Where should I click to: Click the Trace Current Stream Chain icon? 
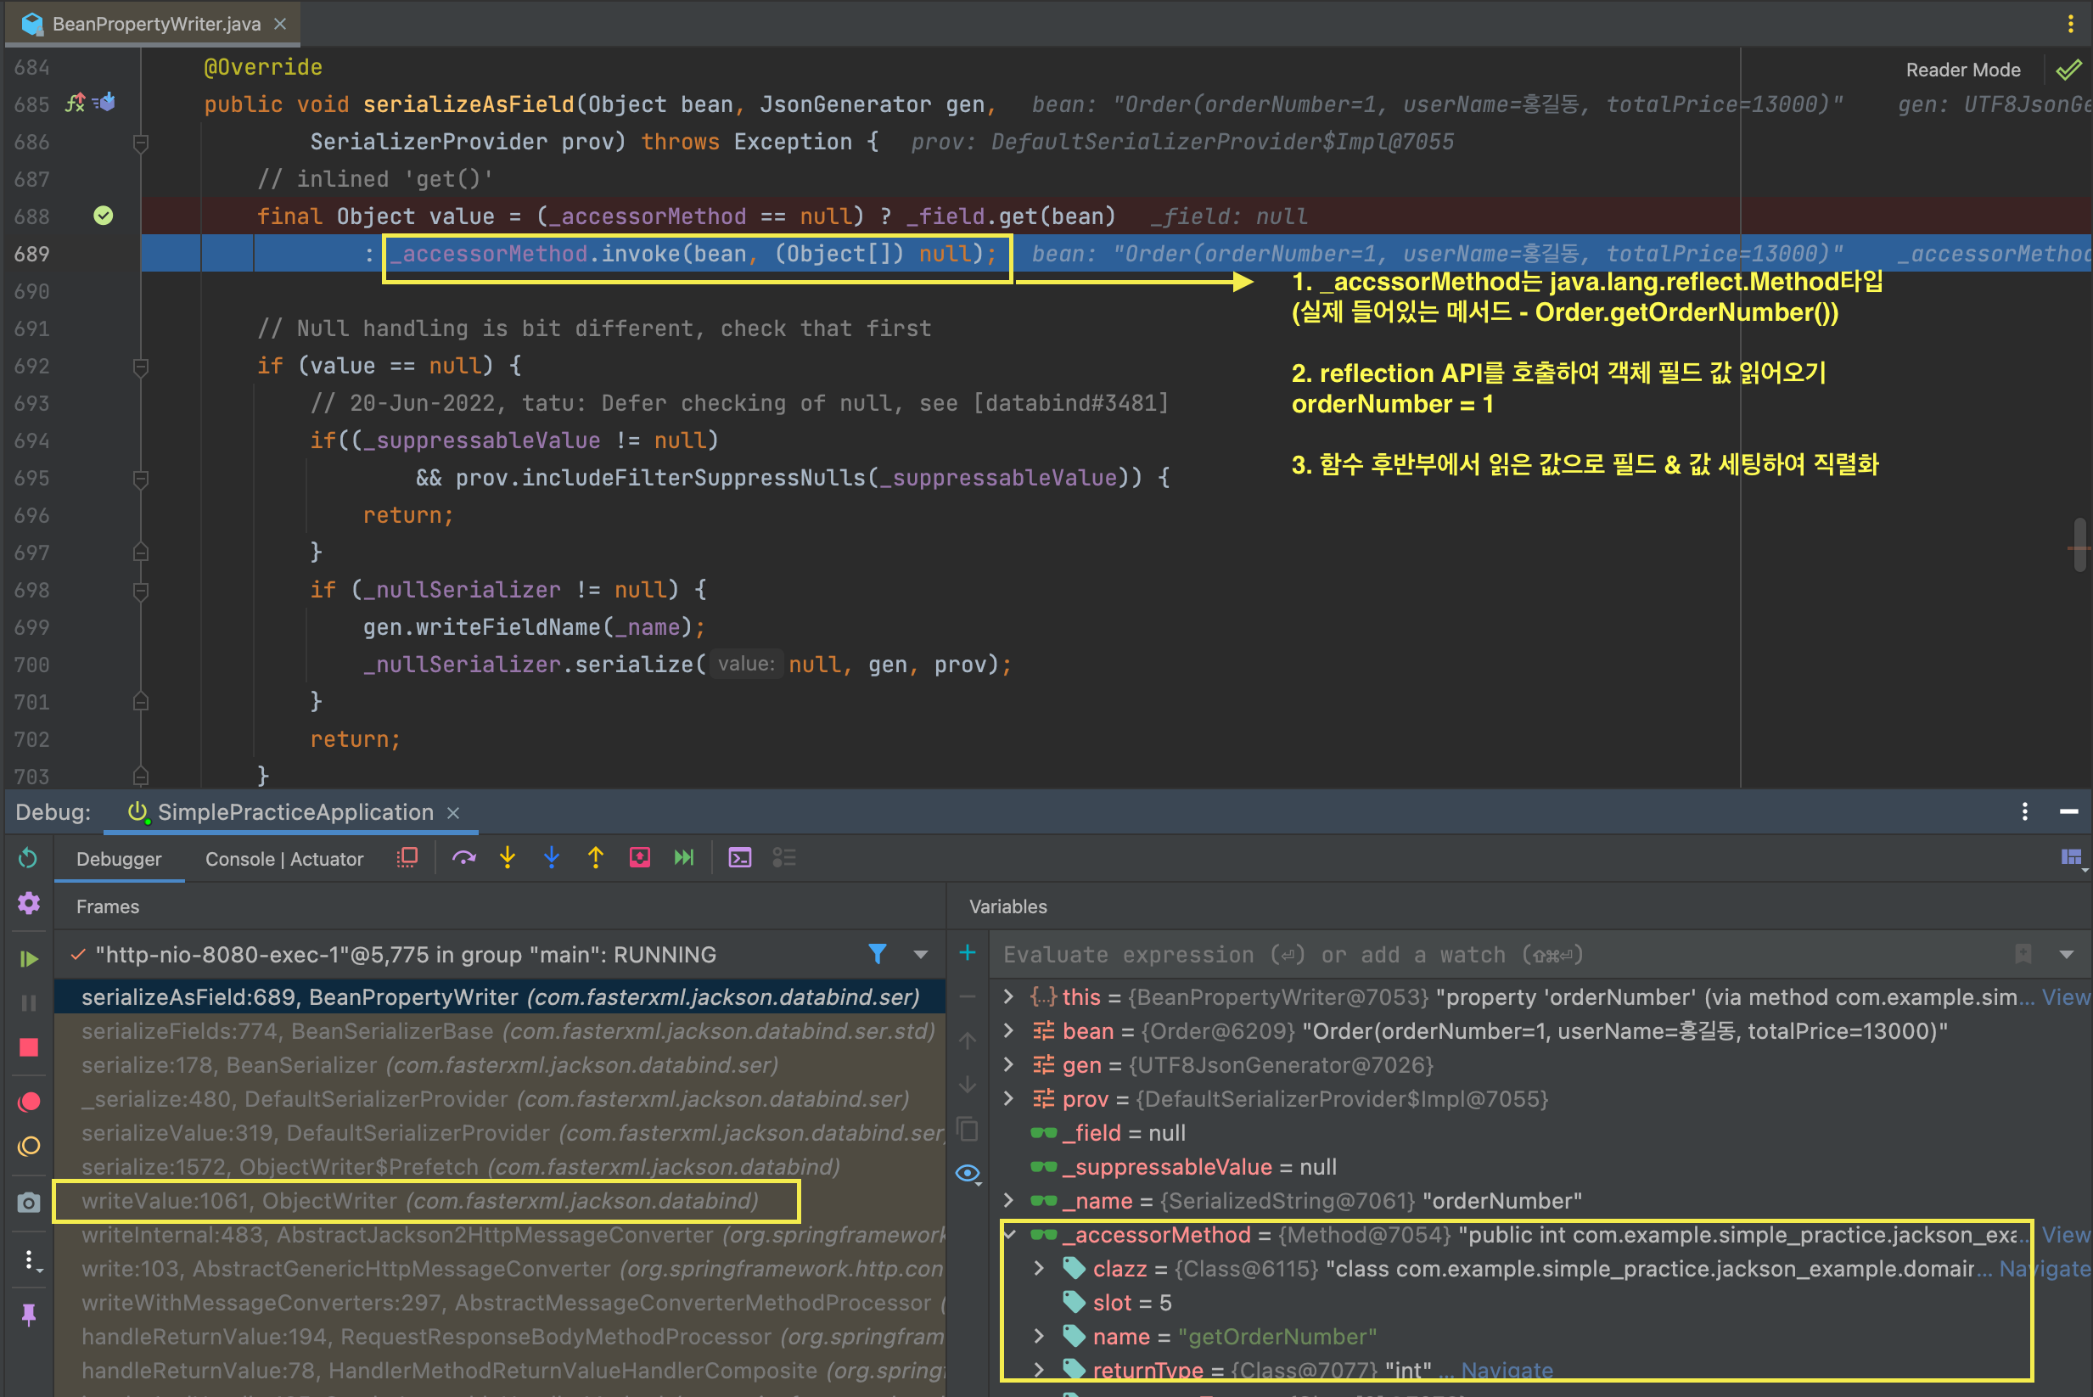[x=784, y=858]
